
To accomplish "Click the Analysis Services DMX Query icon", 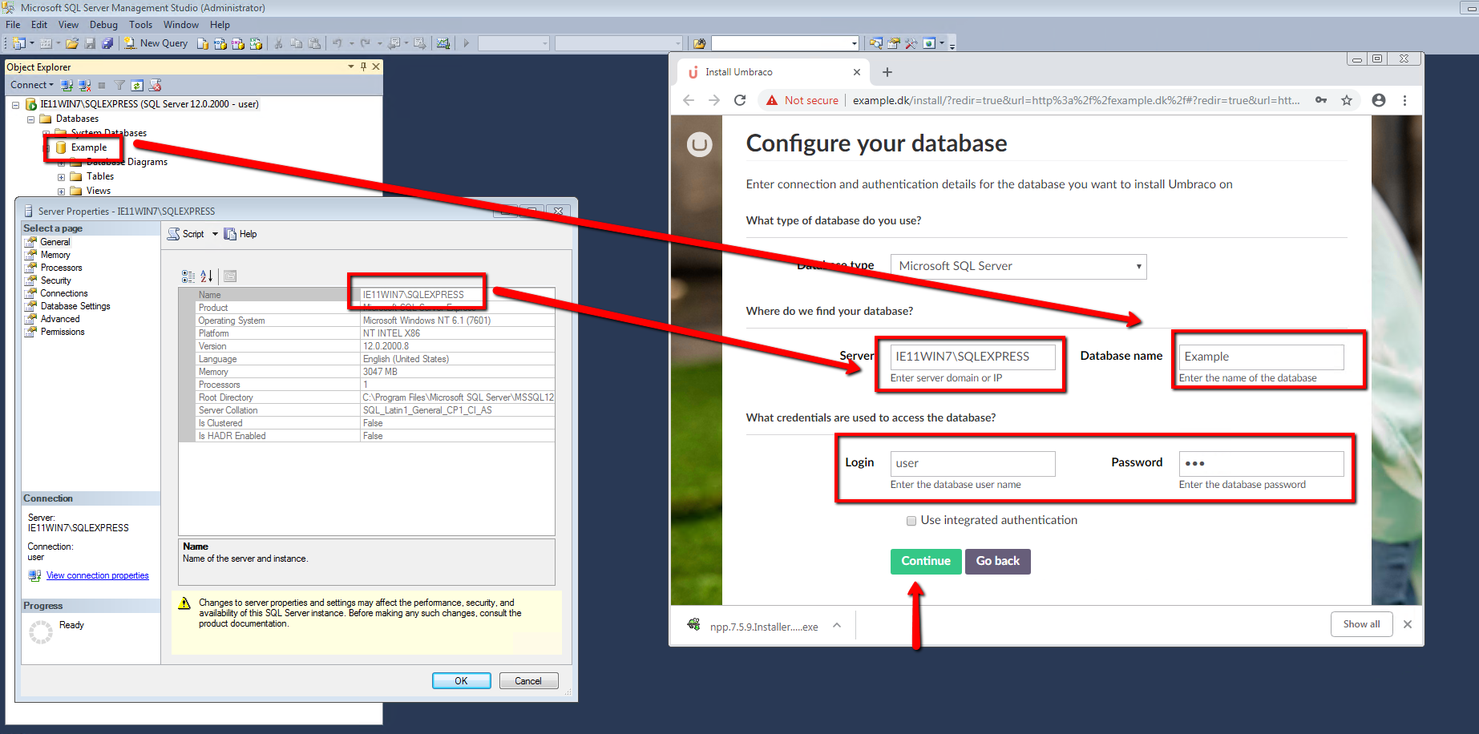I will (238, 43).
